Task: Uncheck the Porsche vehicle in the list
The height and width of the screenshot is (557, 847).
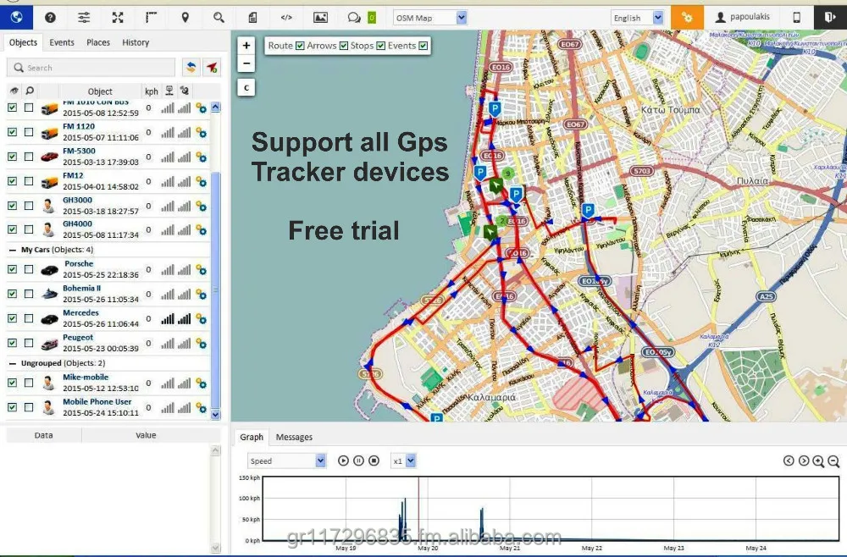Action: coord(12,269)
